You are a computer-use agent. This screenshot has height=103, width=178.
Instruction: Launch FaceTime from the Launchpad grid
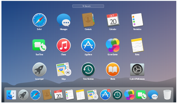click(x=39, y=45)
